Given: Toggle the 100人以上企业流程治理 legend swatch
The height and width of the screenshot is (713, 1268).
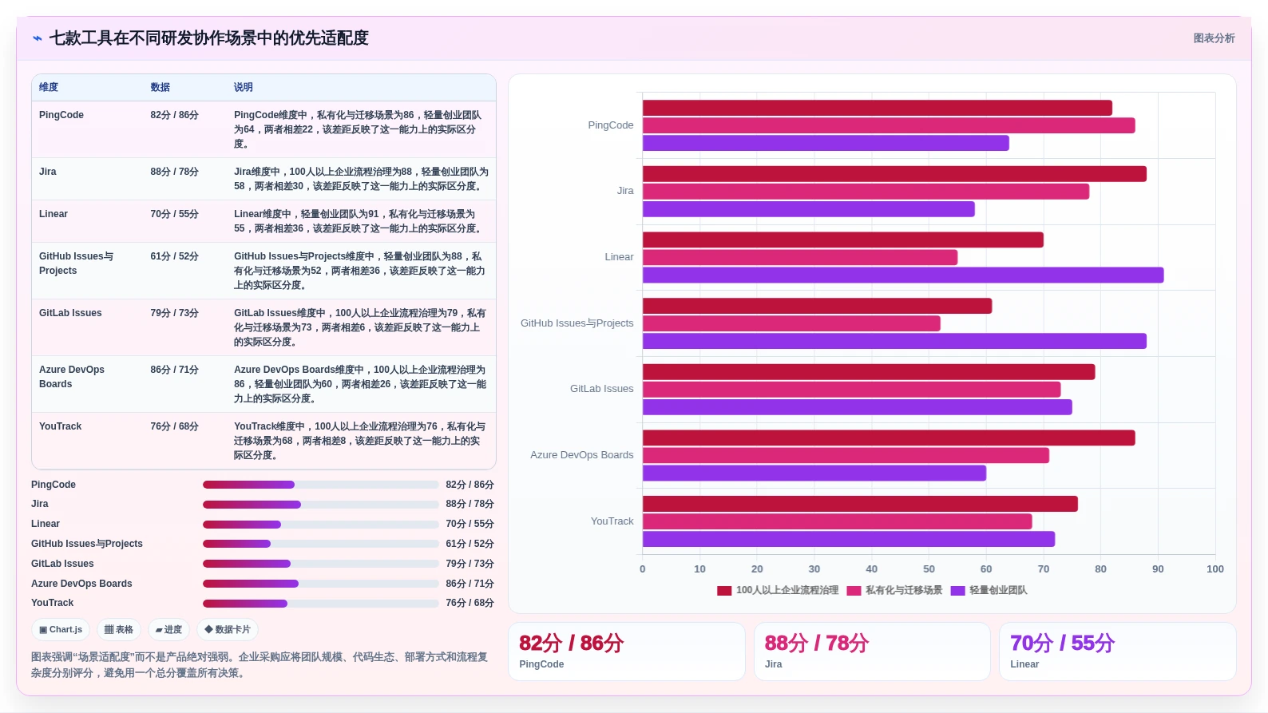Looking at the screenshot, I should pyautogui.click(x=724, y=591).
